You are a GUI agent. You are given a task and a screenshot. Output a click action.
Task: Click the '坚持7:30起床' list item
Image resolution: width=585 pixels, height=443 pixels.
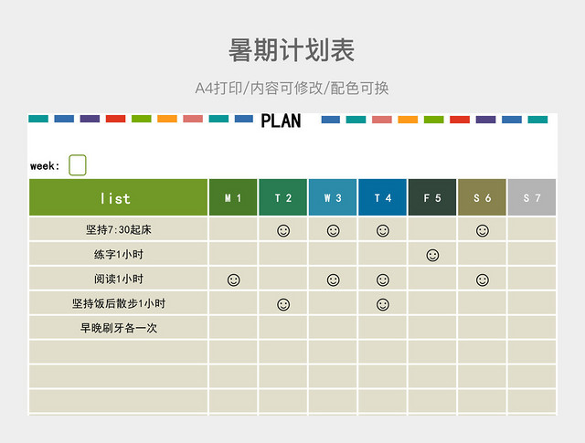[x=119, y=229]
